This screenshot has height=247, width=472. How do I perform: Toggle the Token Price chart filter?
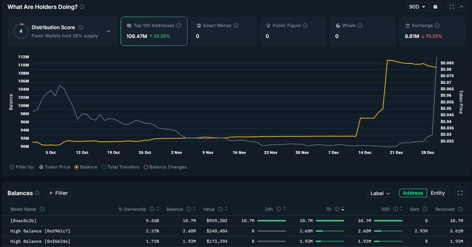tap(54, 167)
